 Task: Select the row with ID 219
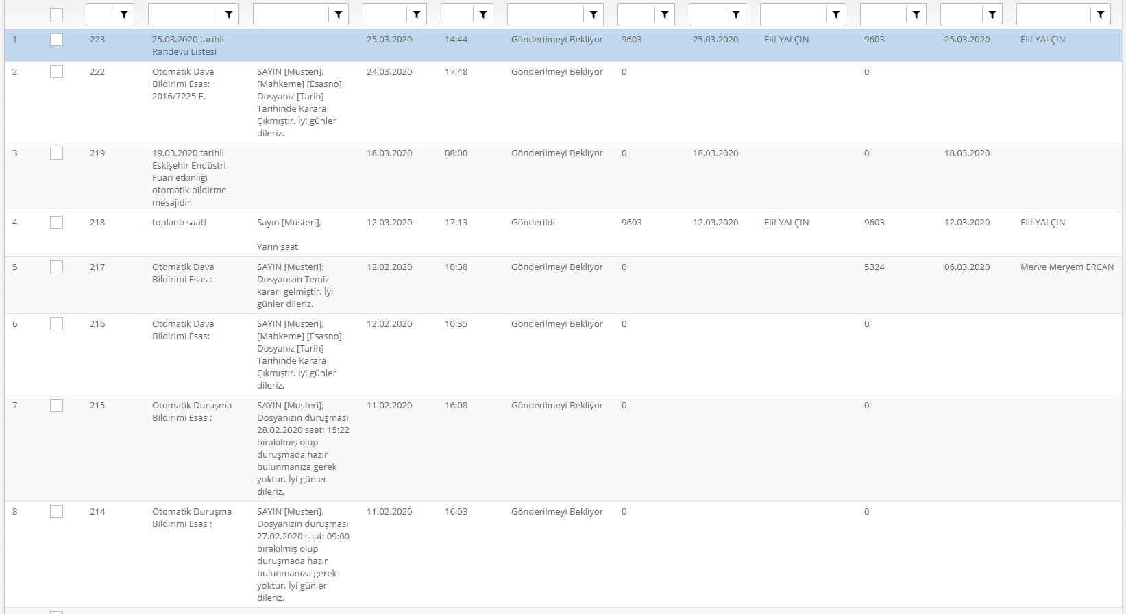click(97, 153)
